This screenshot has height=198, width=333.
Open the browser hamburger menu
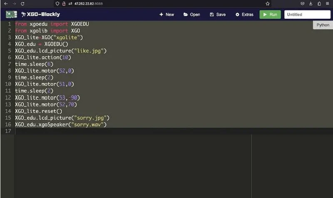click(328, 4)
